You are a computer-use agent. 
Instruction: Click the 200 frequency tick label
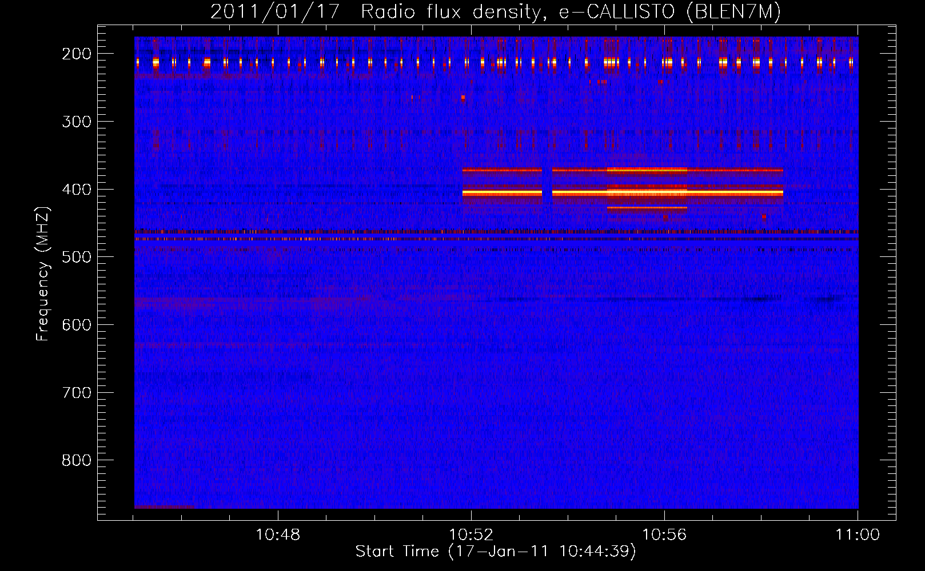click(x=77, y=54)
